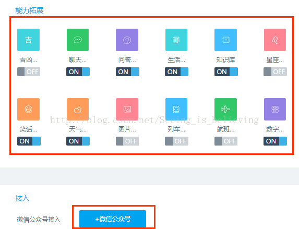
Task: Disable the 笑话 toggle switch
Action: [x=29, y=141]
